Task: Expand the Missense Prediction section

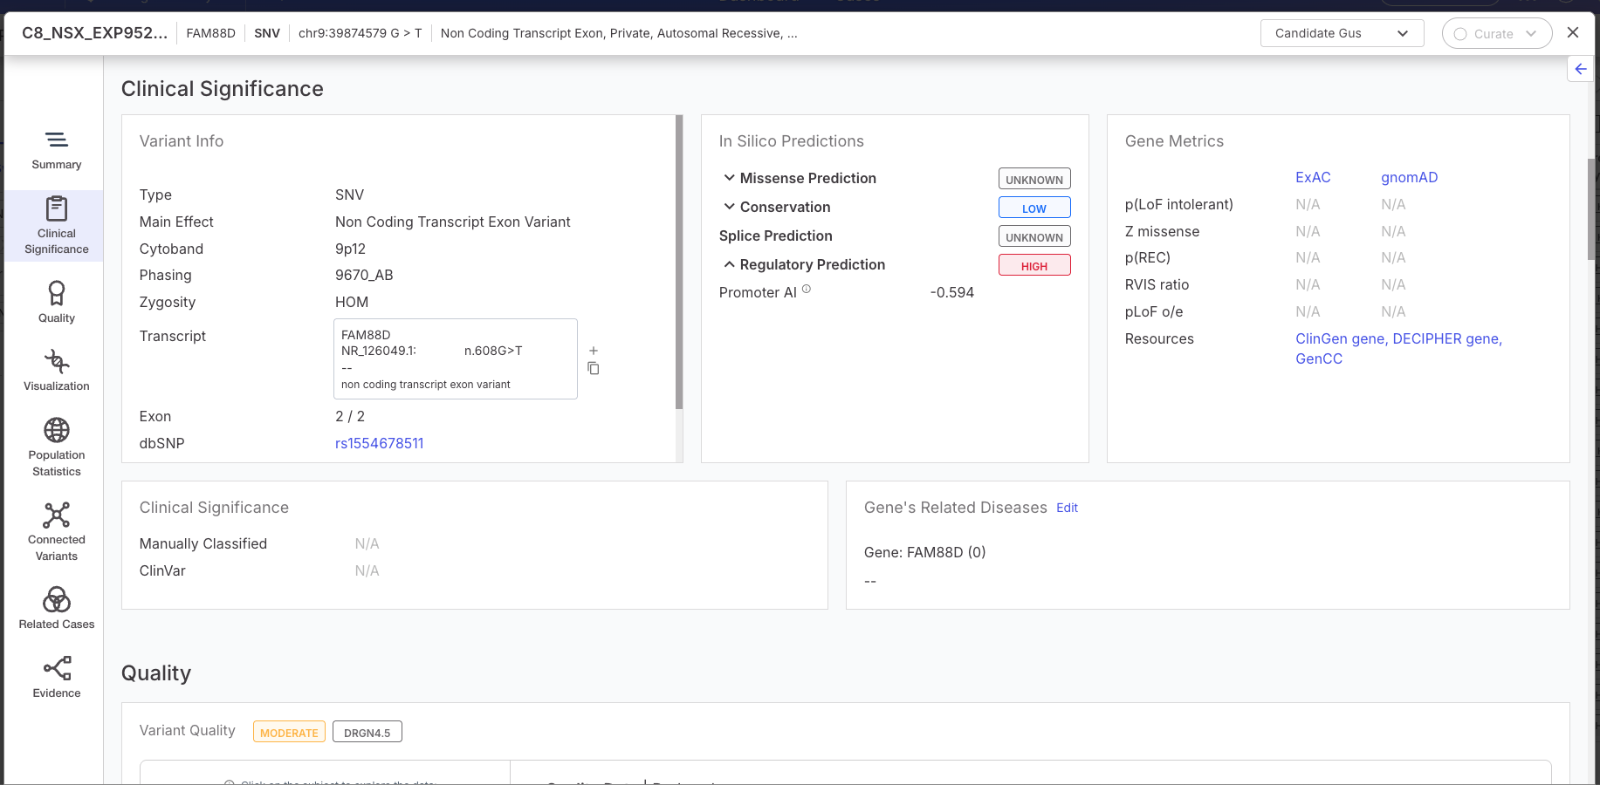Action: tap(729, 178)
